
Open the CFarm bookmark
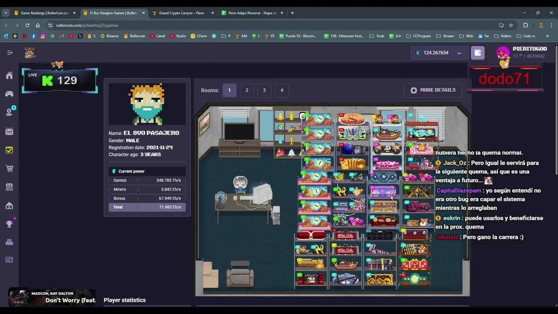pos(199,36)
